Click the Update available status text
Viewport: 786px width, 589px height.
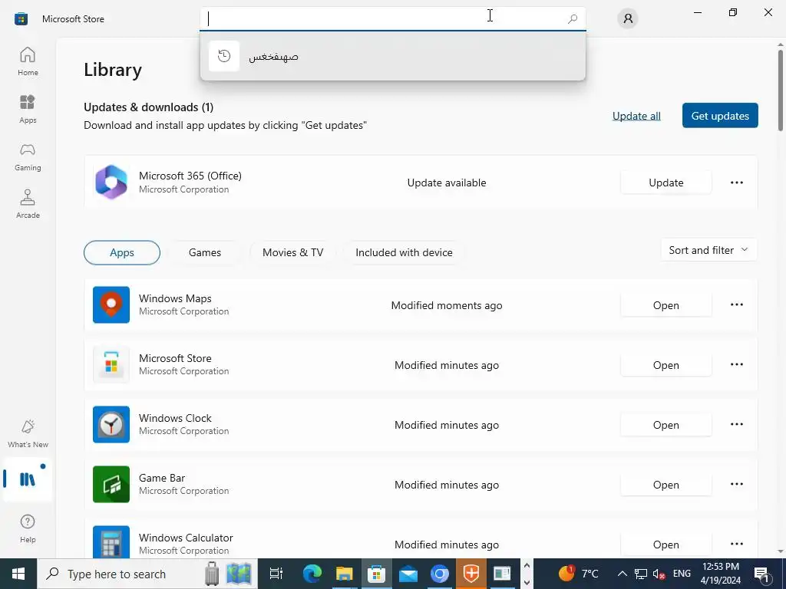point(446,183)
